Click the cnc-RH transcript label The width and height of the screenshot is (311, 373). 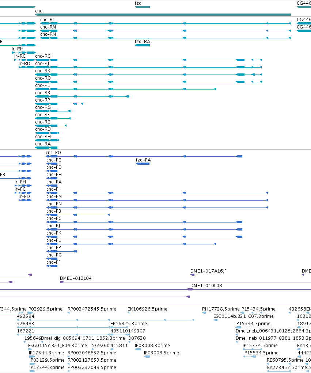coord(43,137)
